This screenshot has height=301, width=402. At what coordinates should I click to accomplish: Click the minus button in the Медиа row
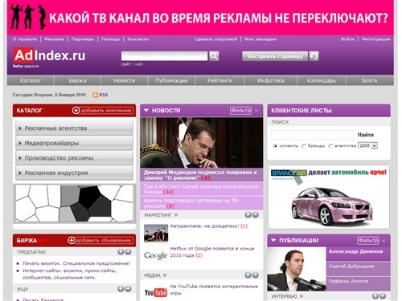coord(256,275)
